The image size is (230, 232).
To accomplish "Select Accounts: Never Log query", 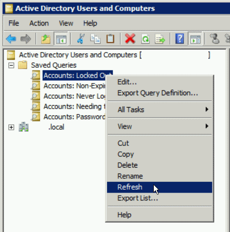I will 74,96.
